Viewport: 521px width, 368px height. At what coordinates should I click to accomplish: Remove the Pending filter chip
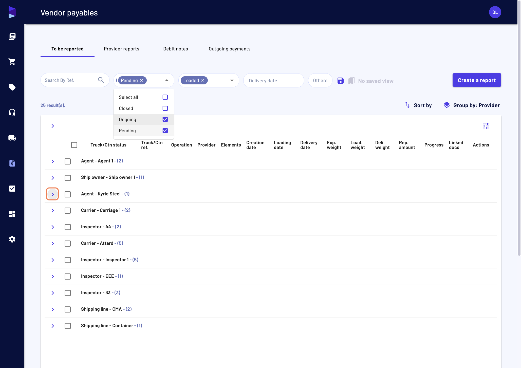click(x=142, y=80)
